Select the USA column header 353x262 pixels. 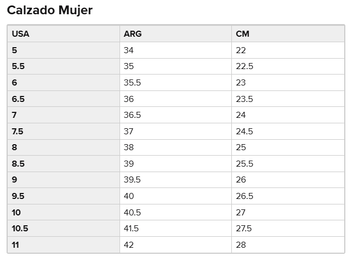click(21, 34)
